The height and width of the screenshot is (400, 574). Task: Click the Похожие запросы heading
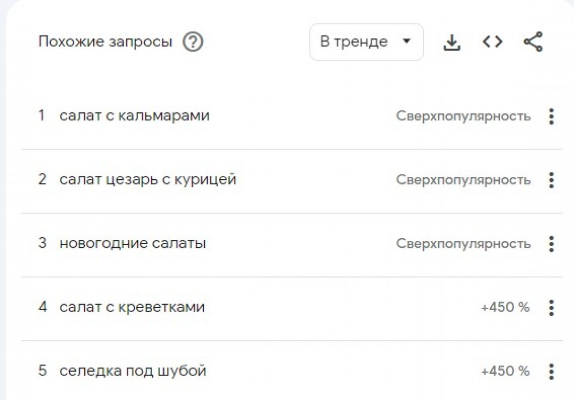coord(105,42)
